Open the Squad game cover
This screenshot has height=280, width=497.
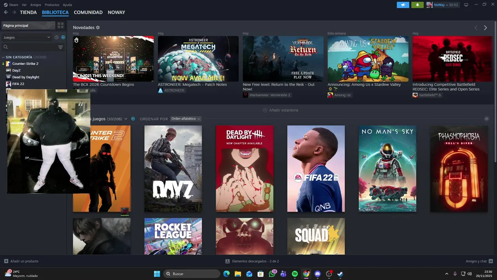click(x=316, y=236)
